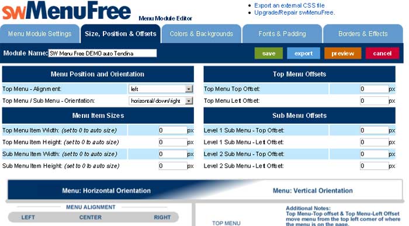Viewport: 409px width, 226px height.
Task: Click the Top Menu Left Offset field
Action: coord(374,100)
